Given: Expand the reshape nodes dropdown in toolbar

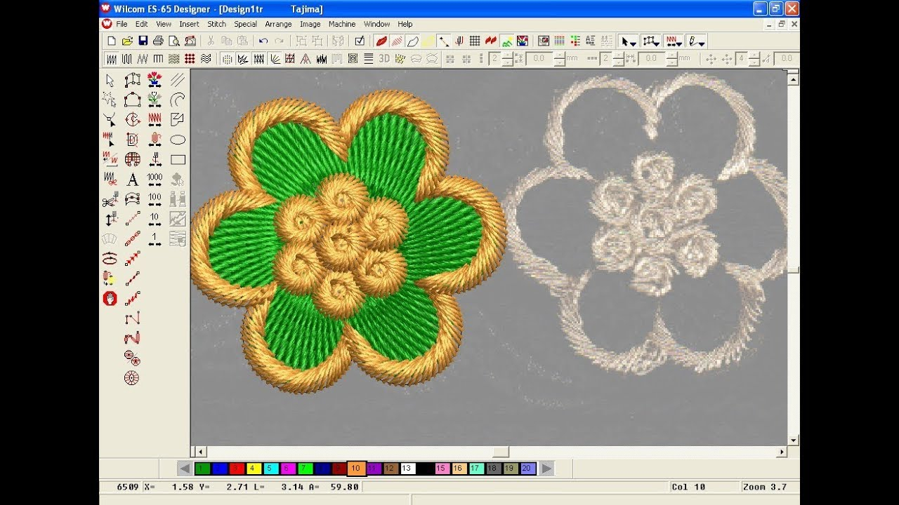Looking at the screenshot, I should [651, 41].
